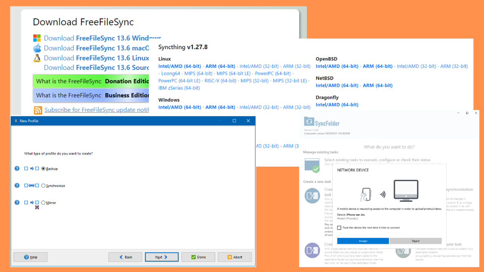Click the 'Syncthing v1.27.8' heading
The height and width of the screenshot is (272, 484).
click(x=183, y=47)
